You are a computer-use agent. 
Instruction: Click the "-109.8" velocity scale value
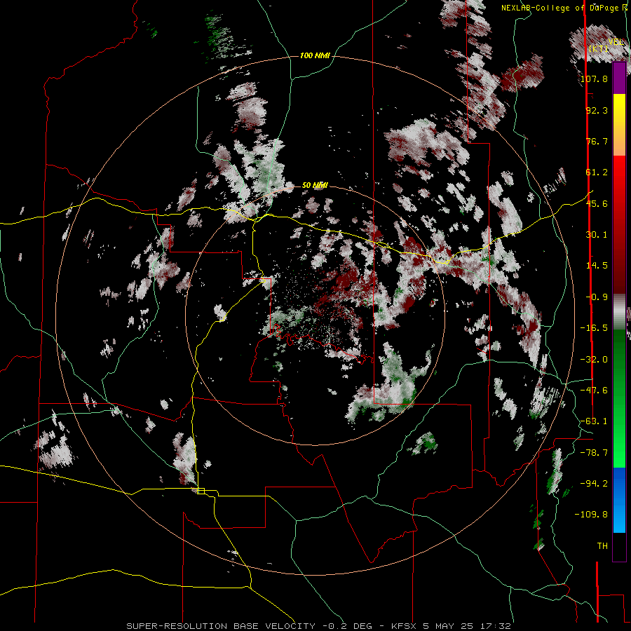[x=591, y=515]
